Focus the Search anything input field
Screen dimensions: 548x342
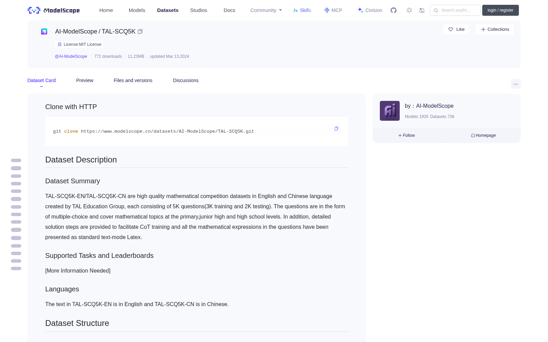point(455,10)
